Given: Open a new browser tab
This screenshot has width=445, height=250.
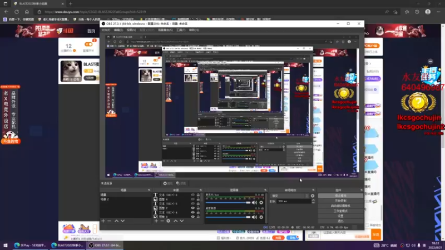Looking at the screenshot, I should pos(71,4).
